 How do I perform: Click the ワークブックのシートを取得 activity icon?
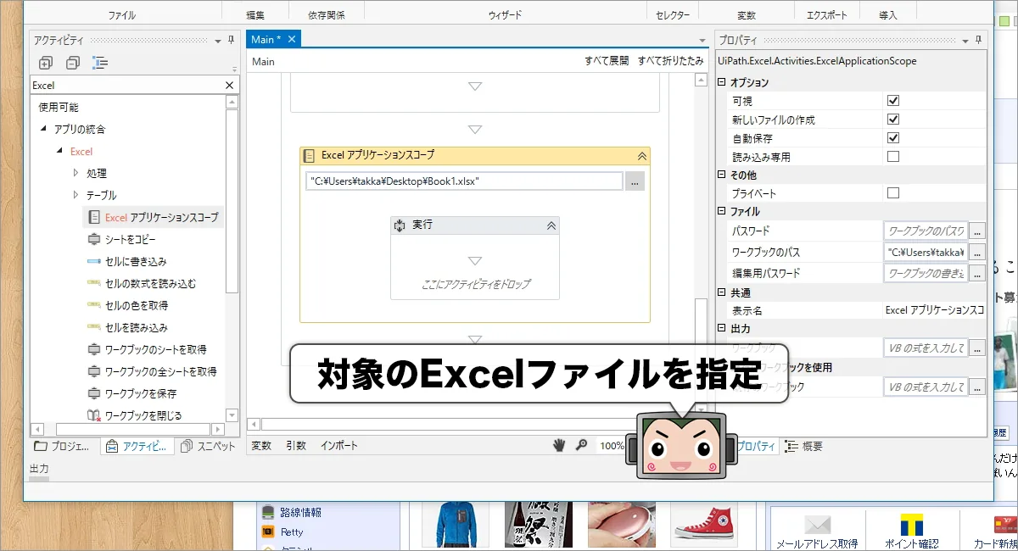point(94,349)
